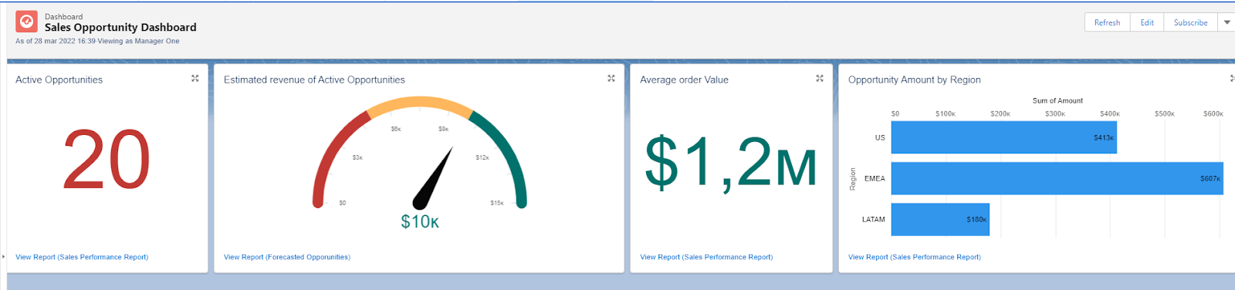Click the LATAM bar showing $180k
Screen dimensions: 1235x290
[940, 219]
